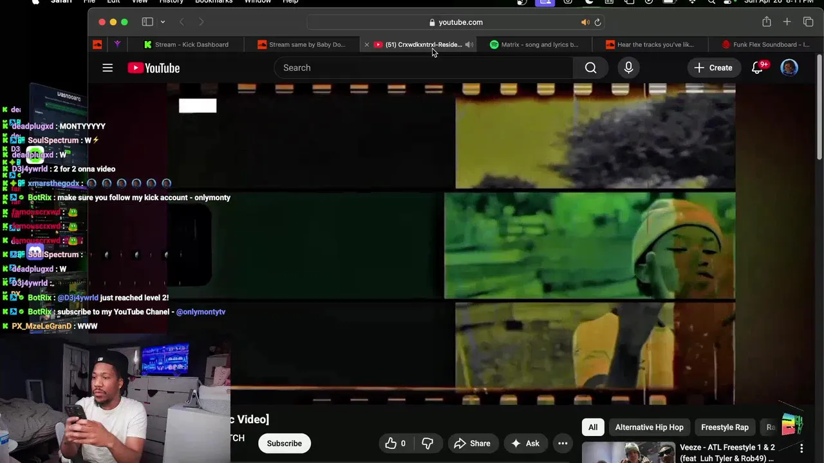Open the YouTube notifications bell
The width and height of the screenshot is (824, 463).
coord(758,68)
